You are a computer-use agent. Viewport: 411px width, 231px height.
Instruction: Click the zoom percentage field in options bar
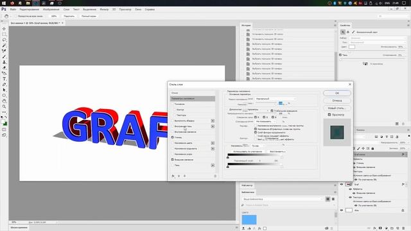54,16
